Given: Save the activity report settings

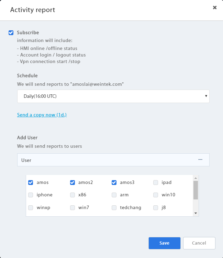Looking at the screenshot, I should tap(165, 243).
